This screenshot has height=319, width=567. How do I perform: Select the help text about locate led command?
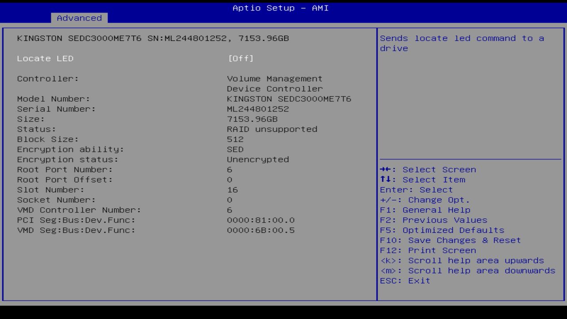[462, 43]
